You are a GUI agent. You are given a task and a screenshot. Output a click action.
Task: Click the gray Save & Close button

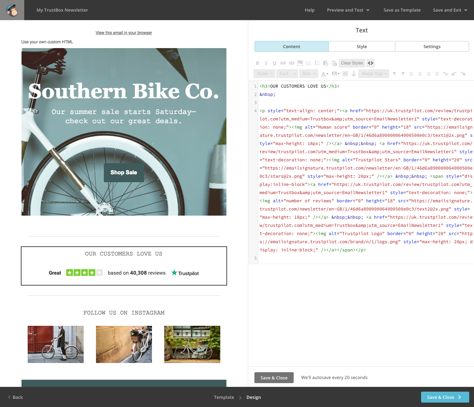[x=274, y=378]
